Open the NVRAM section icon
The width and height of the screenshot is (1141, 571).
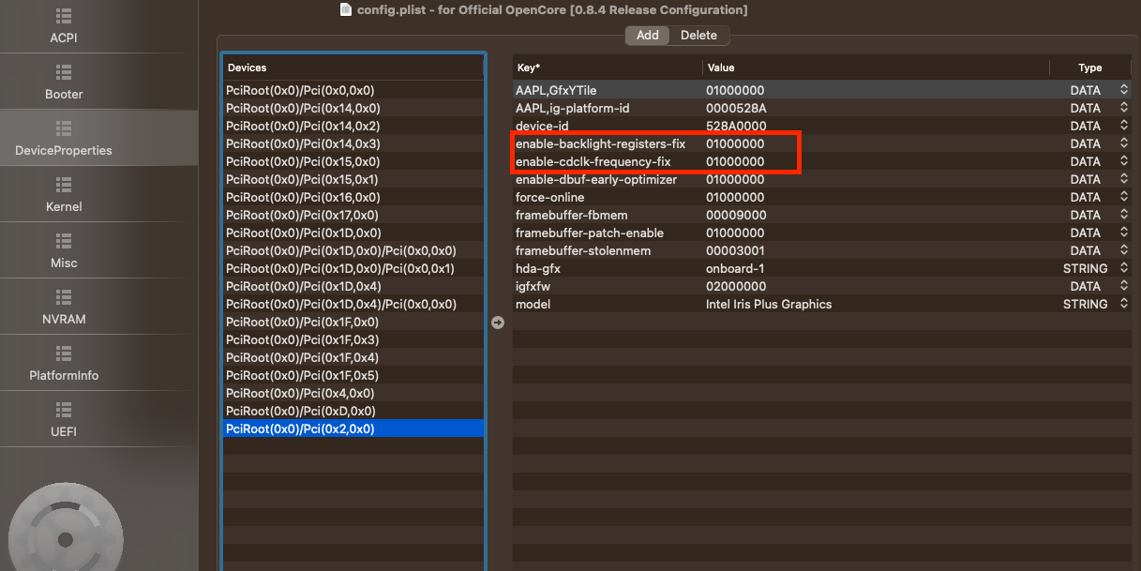click(64, 297)
